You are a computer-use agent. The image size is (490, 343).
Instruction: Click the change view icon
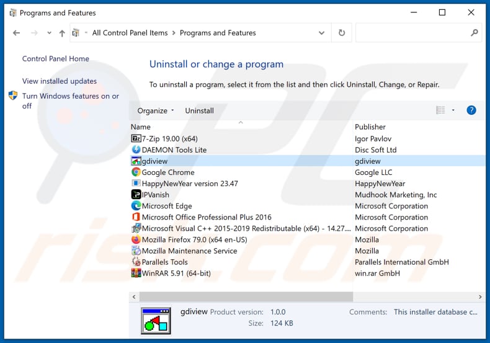click(440, 110)
